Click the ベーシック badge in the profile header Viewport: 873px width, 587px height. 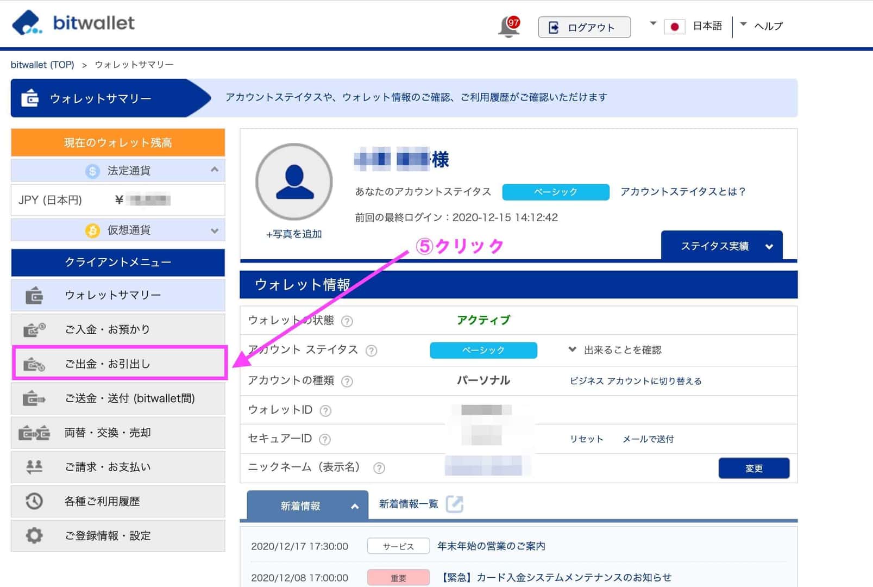click(x=555, y=192)
